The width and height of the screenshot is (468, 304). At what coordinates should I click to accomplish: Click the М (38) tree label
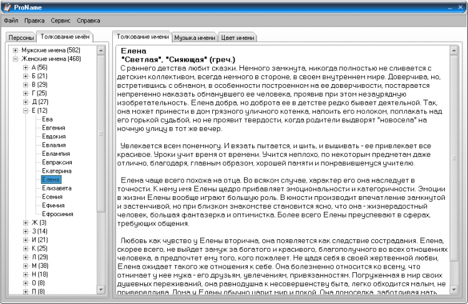40,266
